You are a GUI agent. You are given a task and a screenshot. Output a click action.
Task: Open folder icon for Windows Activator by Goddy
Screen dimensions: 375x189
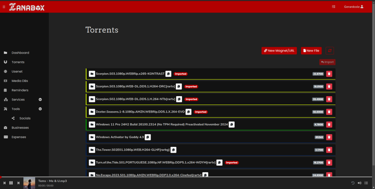coord(92,137)
